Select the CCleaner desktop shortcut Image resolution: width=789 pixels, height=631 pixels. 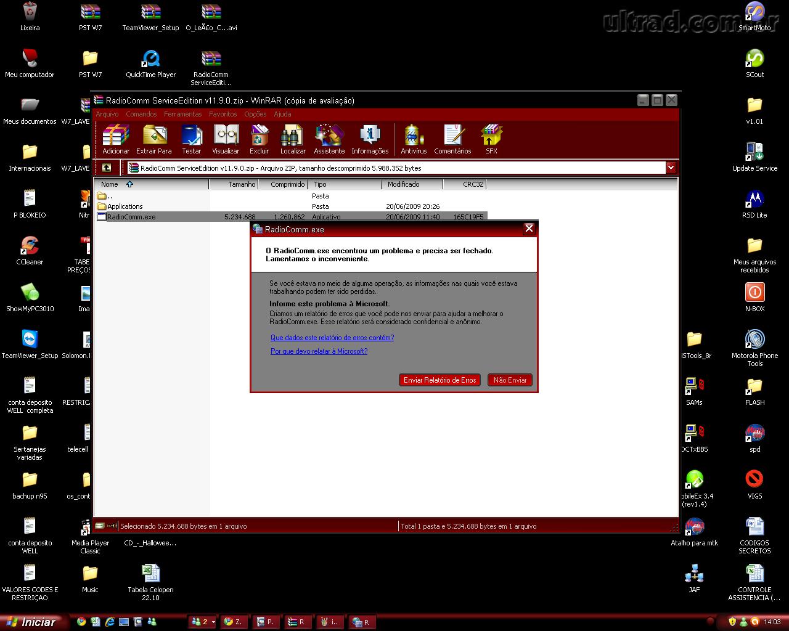30,251
